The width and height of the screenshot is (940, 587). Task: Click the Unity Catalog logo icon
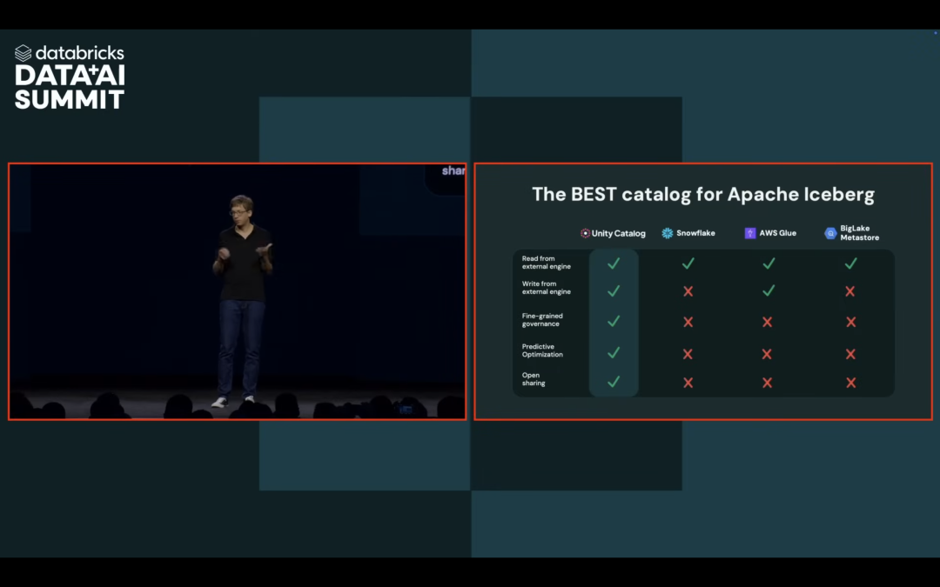pos(585,233)
